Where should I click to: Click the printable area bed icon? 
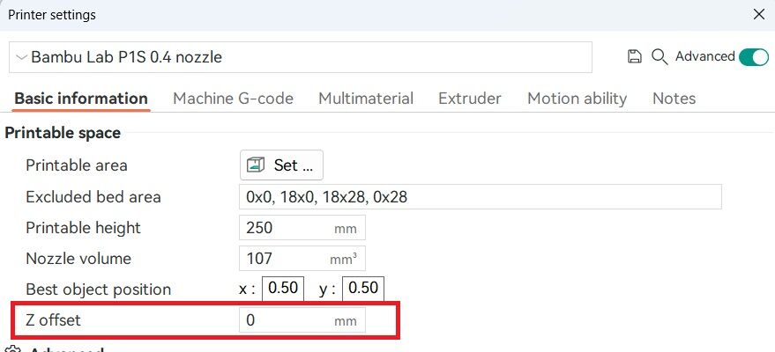pos(256,165)
